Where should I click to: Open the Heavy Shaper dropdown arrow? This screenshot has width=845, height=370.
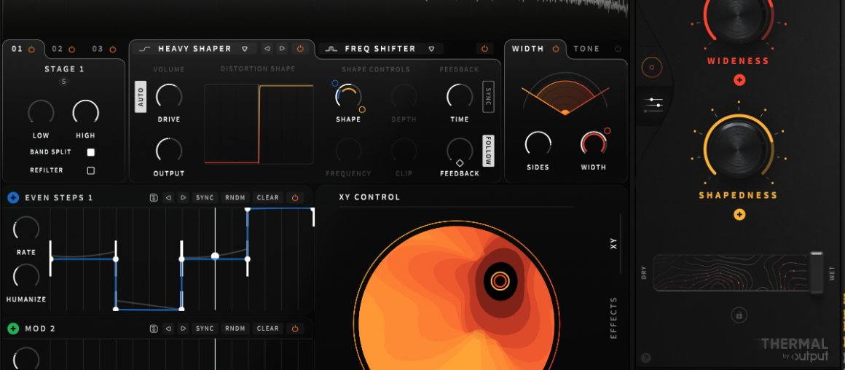click(245, 49)
